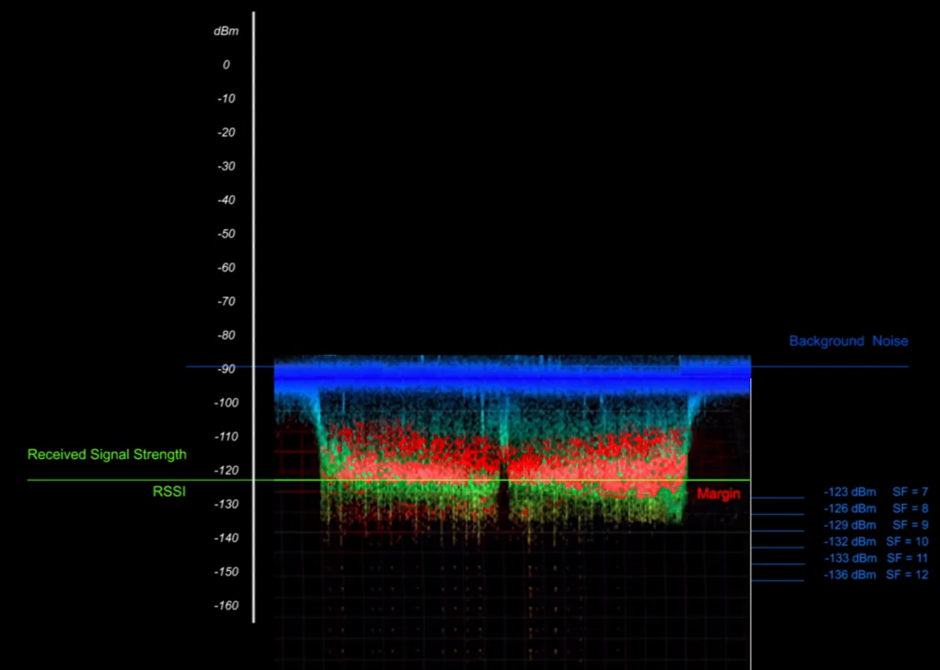Click the Background Noise label
The height and width of the screenshot is (670, 940).
pyautogui.click(x=848, y=341)
